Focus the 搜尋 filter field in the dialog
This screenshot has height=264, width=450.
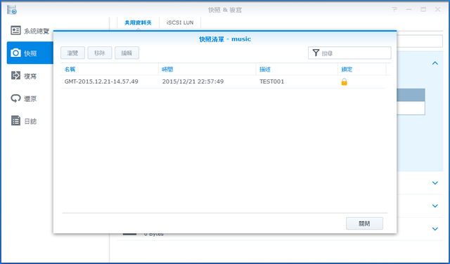(349, 53)
